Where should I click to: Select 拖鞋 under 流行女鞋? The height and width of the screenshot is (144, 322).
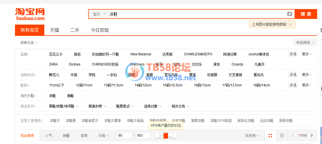click(x=70, y=96)
